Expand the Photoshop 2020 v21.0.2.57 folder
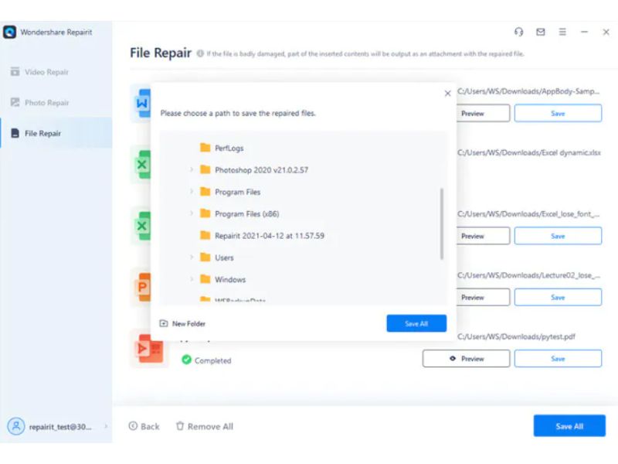The width and height of the screenshot is (618, 464). 192,169
